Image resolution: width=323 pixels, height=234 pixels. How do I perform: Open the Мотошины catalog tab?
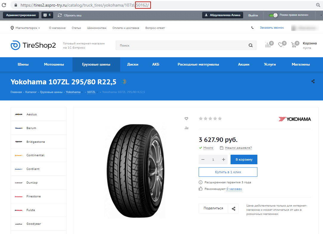point(54,64)
